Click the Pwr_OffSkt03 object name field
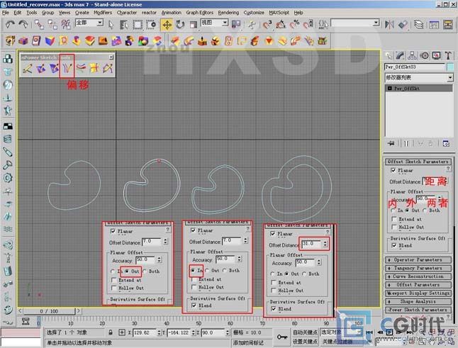The width and height of the screenshot is (458, 348). [x=415, y=67]
